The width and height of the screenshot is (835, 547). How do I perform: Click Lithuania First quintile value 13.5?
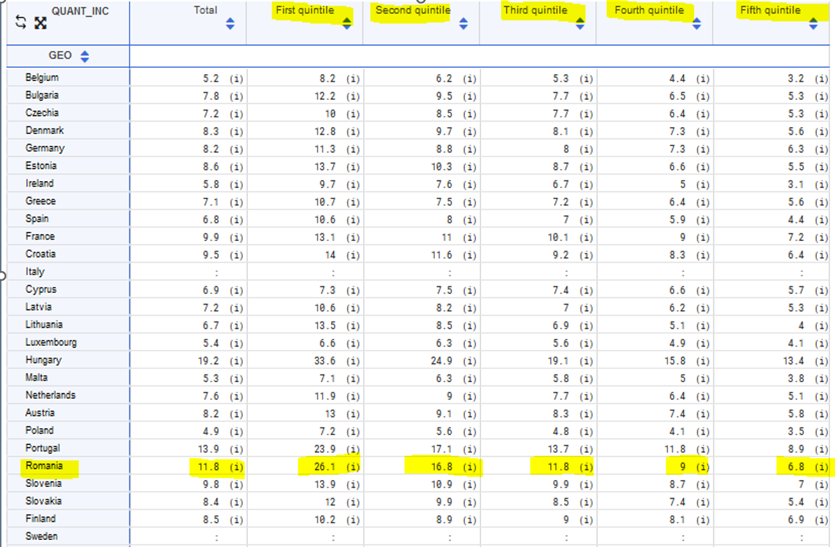pyautogui.click(x=325, y=326)
